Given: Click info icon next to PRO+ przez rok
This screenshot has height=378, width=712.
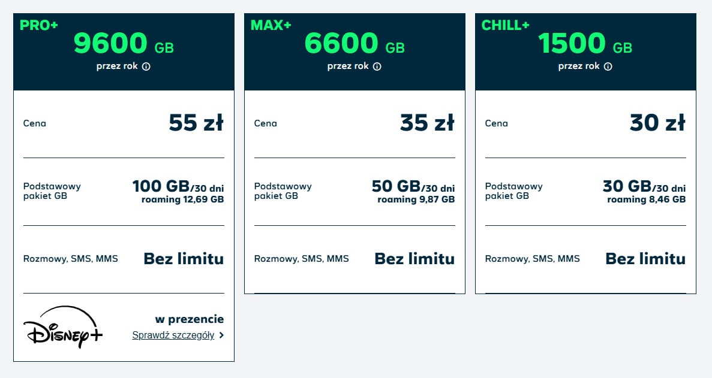Looking at the screenshot, I should point(146,66).
